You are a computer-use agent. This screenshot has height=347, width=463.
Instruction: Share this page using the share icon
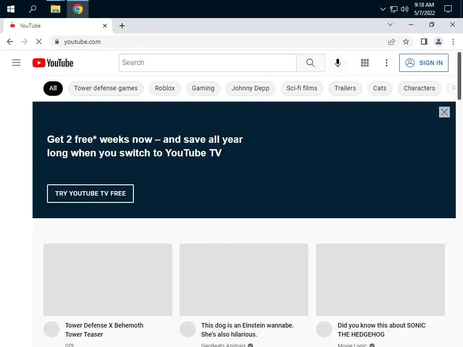point(391,42)
